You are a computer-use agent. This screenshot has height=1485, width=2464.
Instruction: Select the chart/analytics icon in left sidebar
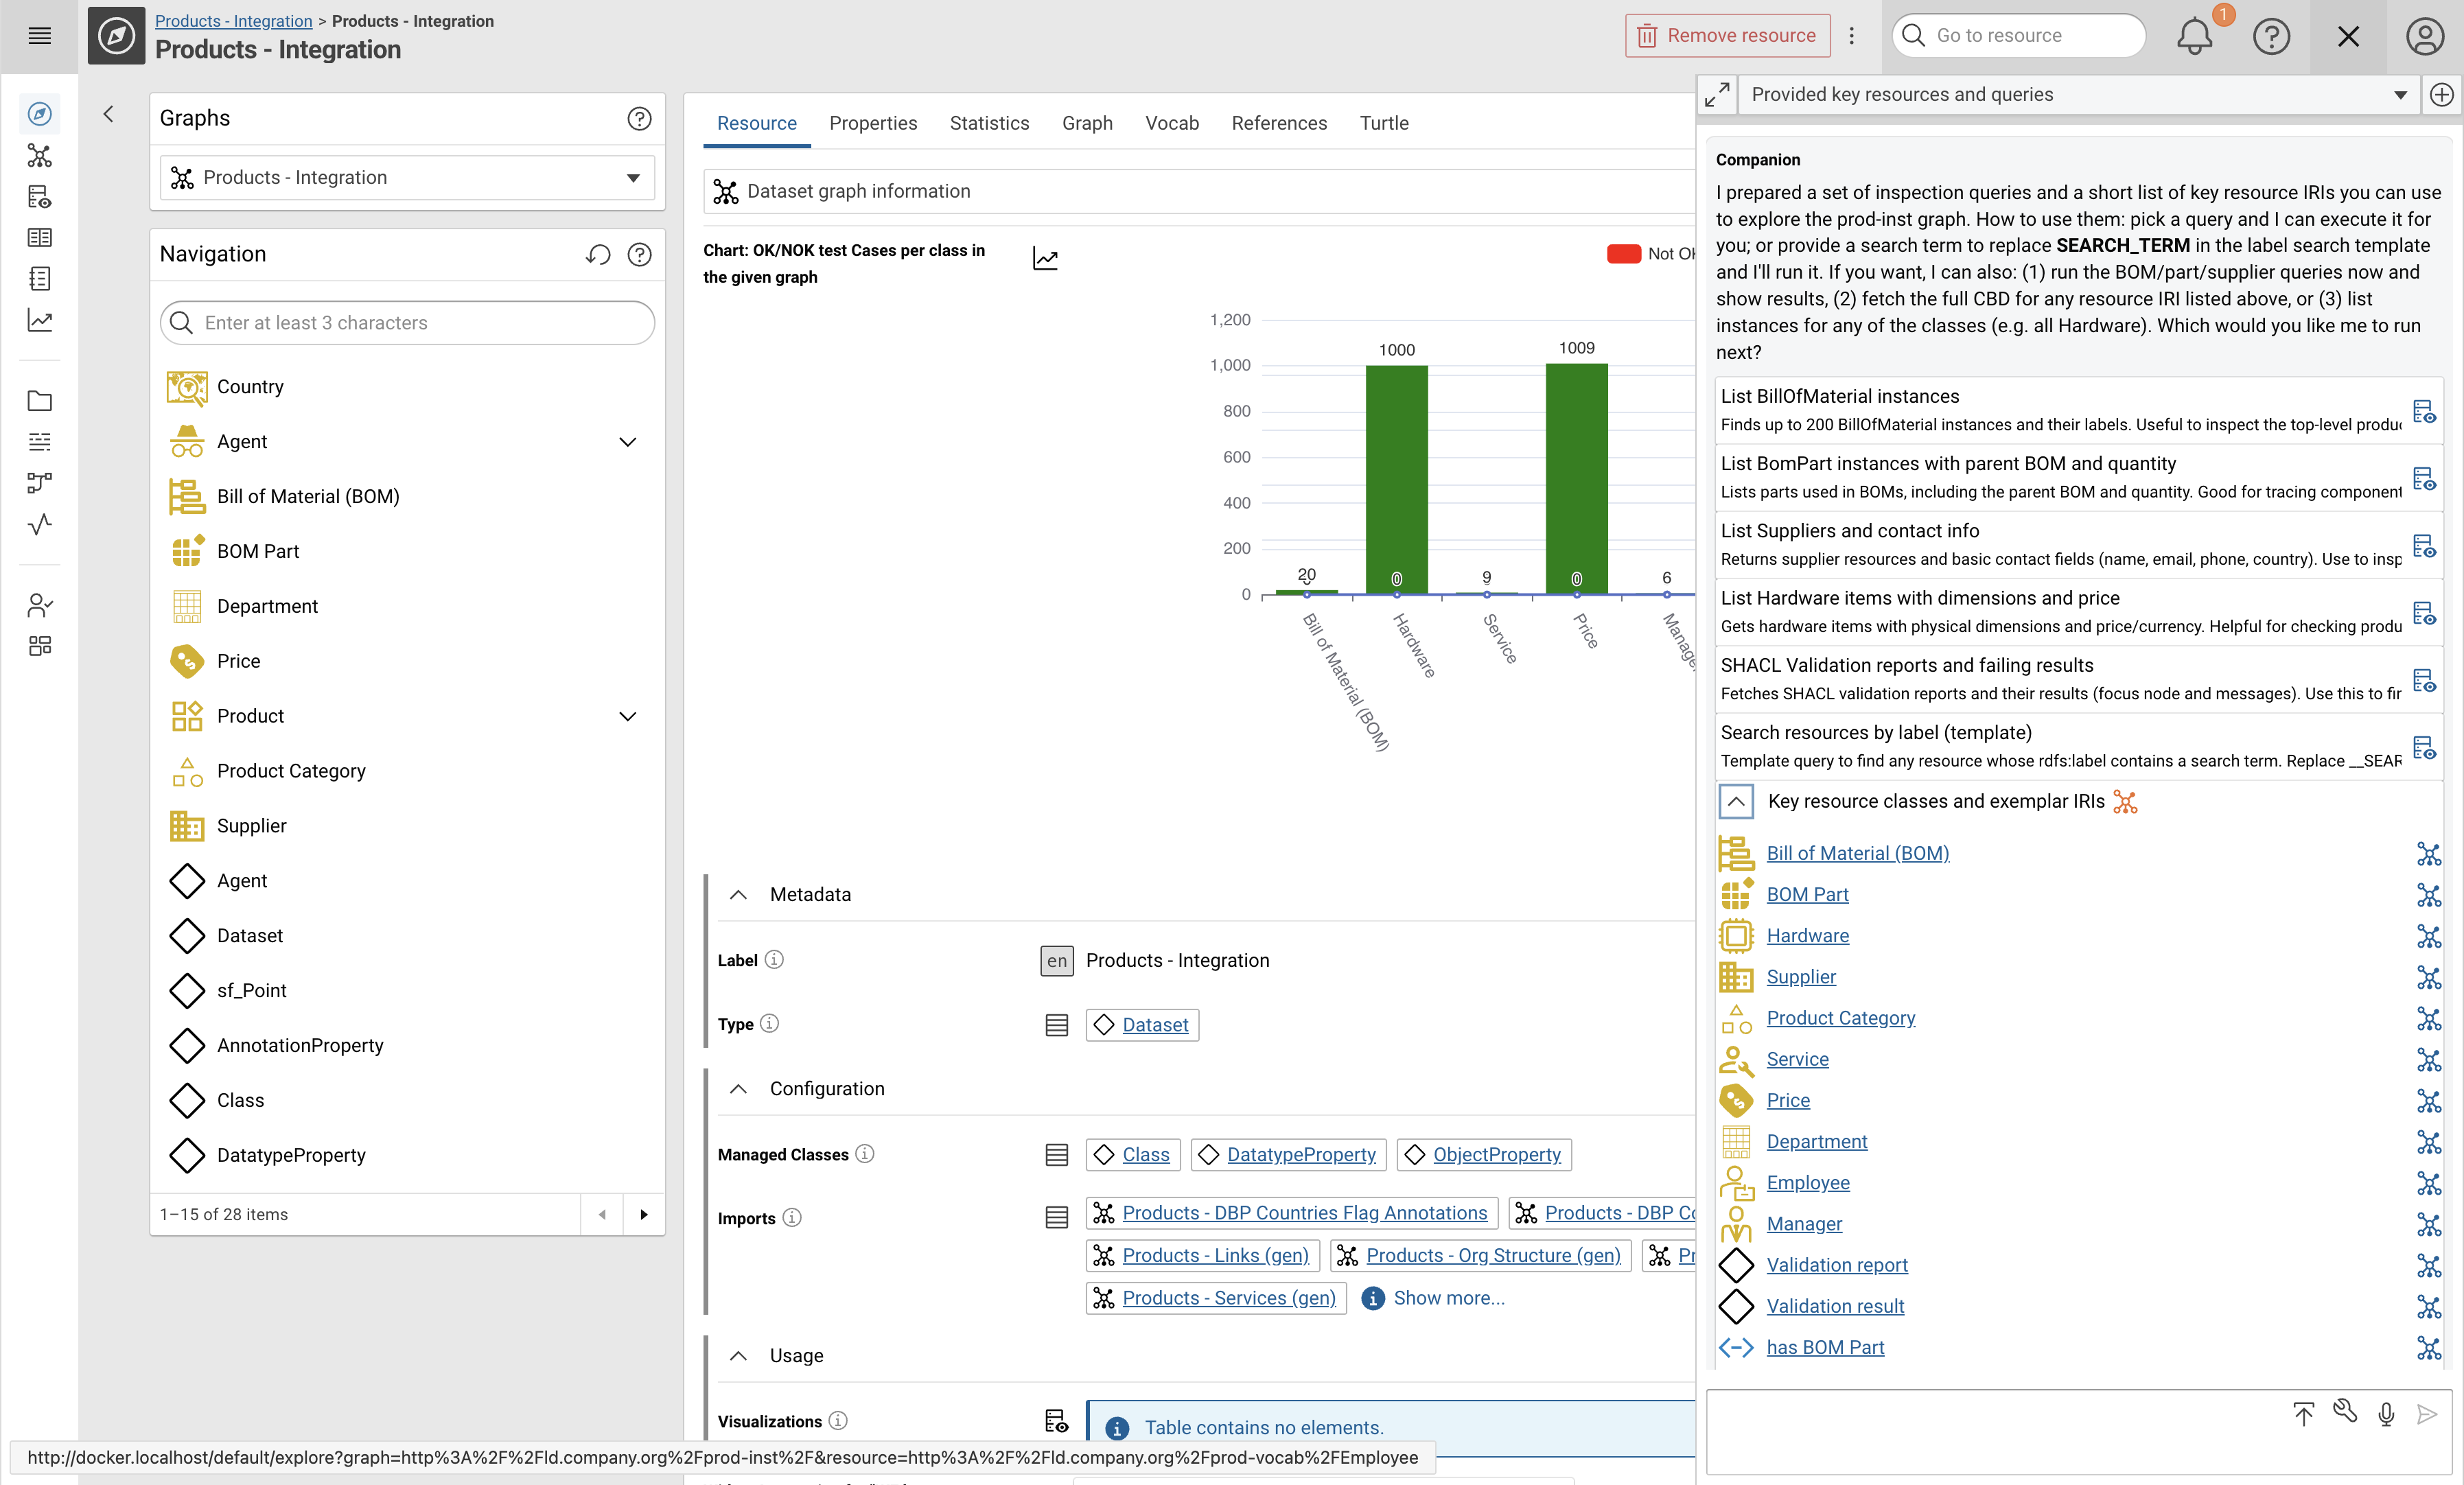(40, 320)
